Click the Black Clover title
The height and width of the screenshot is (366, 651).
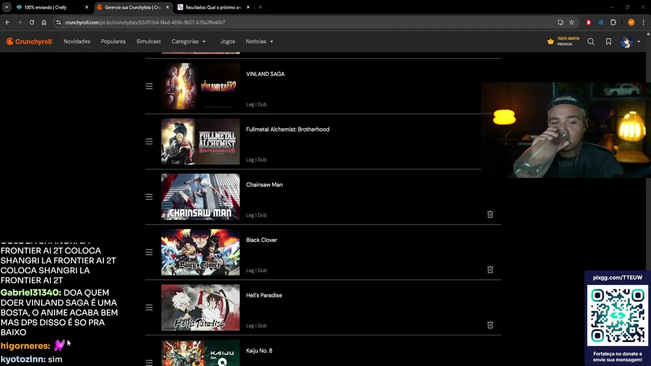261,240
